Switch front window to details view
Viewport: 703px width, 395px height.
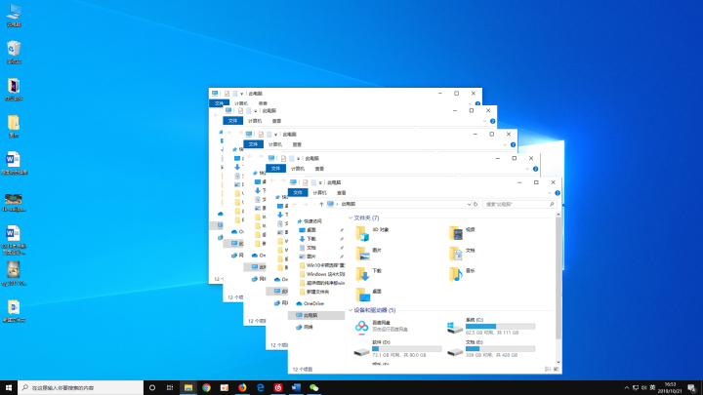548,369
